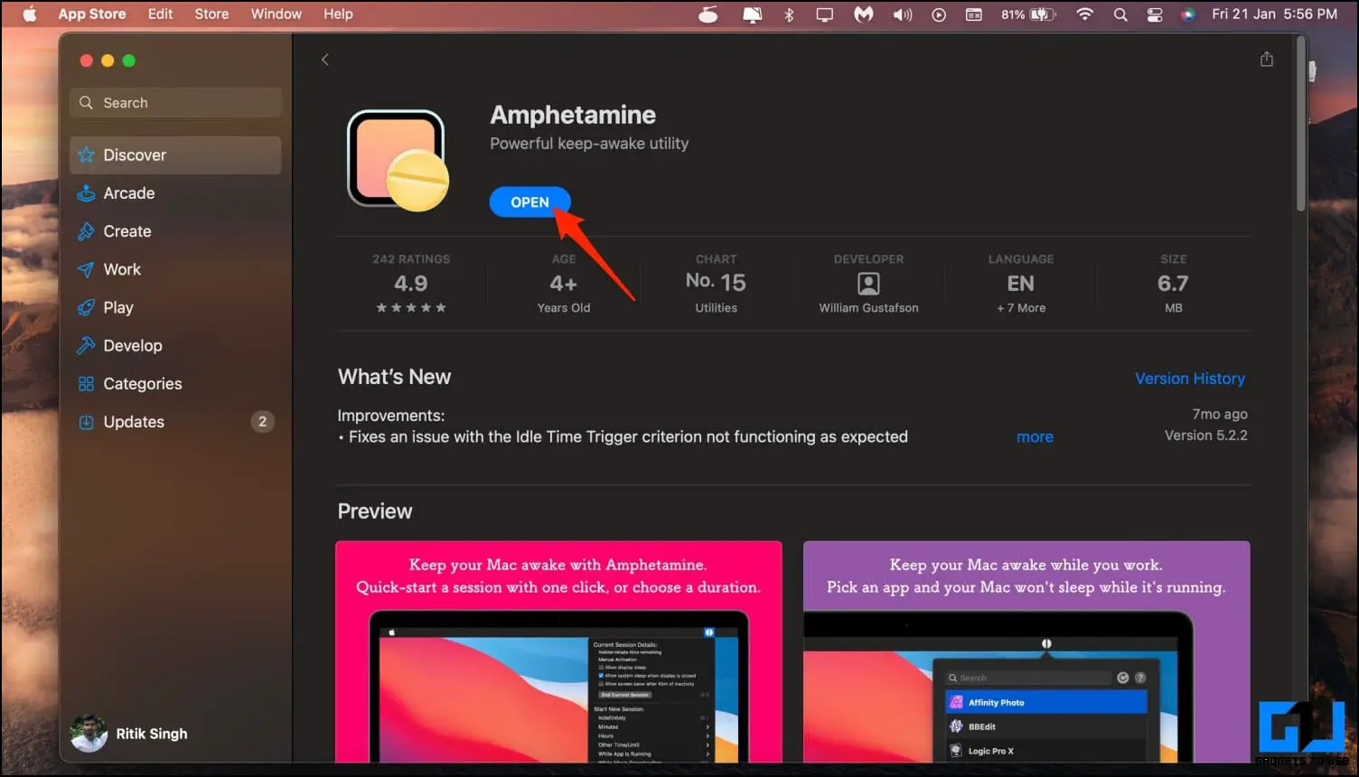Click the Age 4+ rating info
This screenshot has height=777, width=1359.
(564, 284)
